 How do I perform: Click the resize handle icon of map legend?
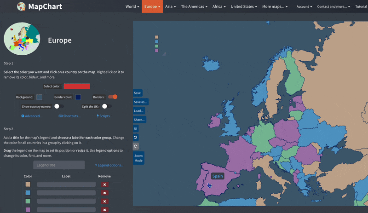(x=164, y=54)
